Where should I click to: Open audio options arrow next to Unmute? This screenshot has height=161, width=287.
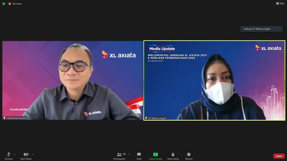point(14,154)
